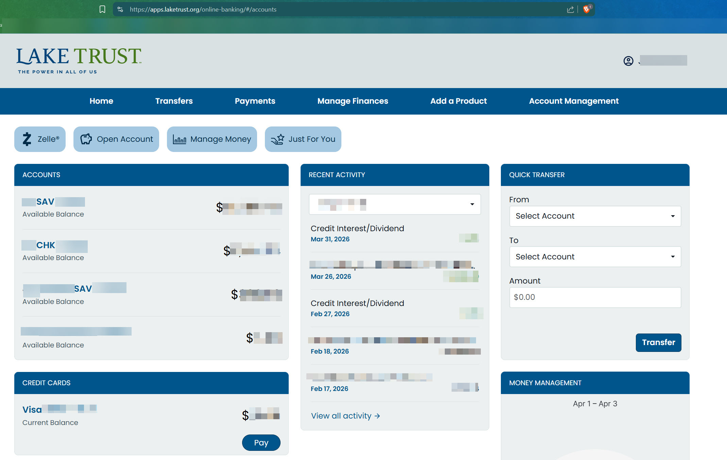Open Account Management menu
Screen dimensions: 727x460
point(574,101)
